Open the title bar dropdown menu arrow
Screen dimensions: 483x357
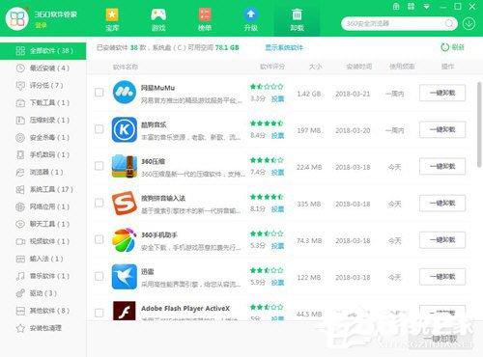coord(426,7)
